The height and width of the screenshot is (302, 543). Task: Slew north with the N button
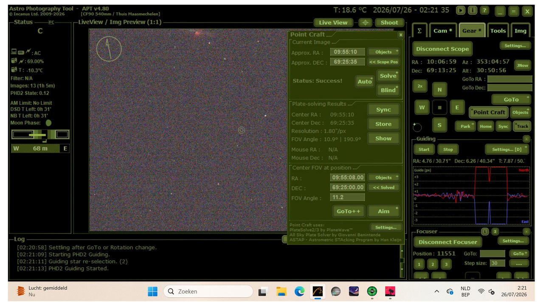(439, 90)
